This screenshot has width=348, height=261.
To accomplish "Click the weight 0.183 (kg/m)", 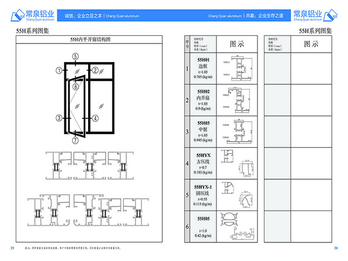I will click(203, 172).
